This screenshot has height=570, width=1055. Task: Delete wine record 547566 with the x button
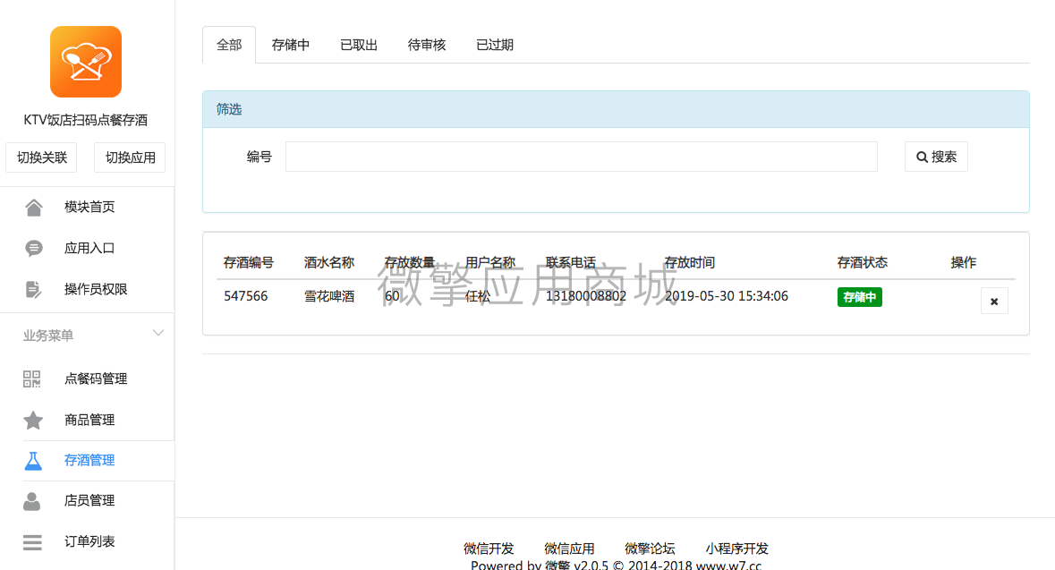[x=994, y=302]
